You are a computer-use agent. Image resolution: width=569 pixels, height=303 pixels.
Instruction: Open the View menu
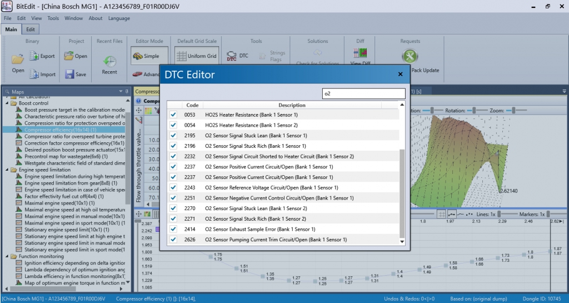pos(36,18)
